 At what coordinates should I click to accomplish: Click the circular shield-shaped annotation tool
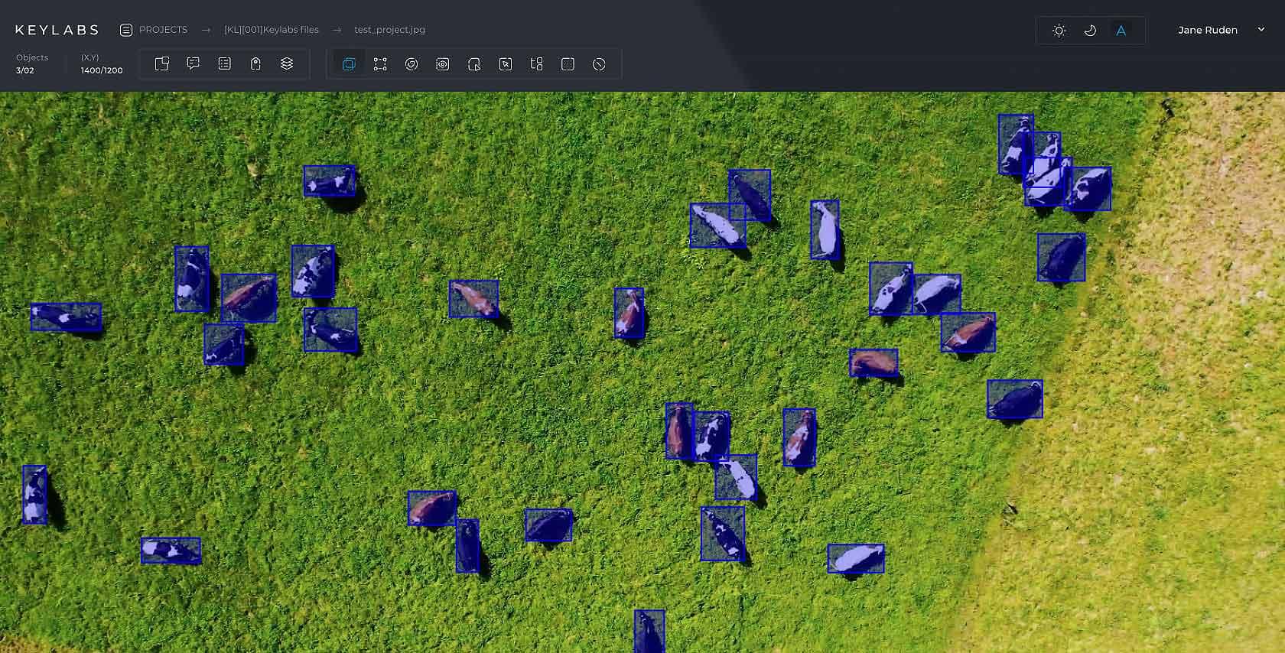pyautogui.click(x=412, y=64)
